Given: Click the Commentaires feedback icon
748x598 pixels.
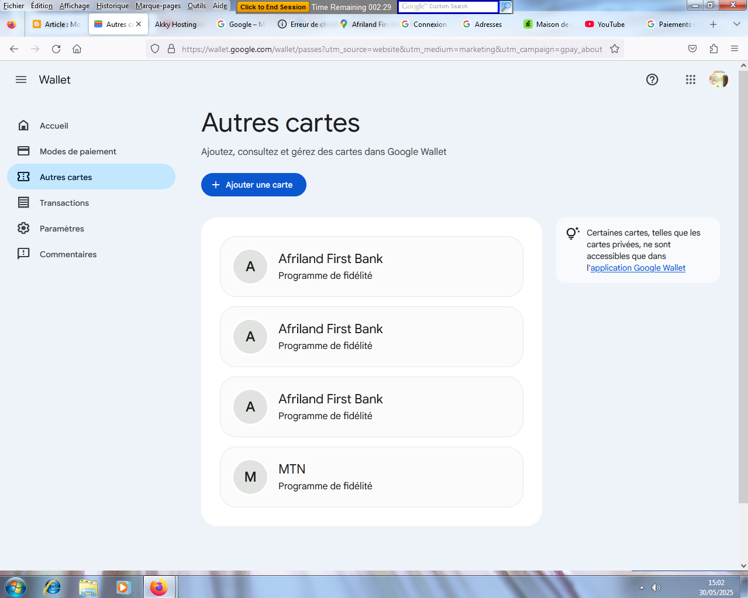Looking at the screenshot, I should tap(23, 254).
